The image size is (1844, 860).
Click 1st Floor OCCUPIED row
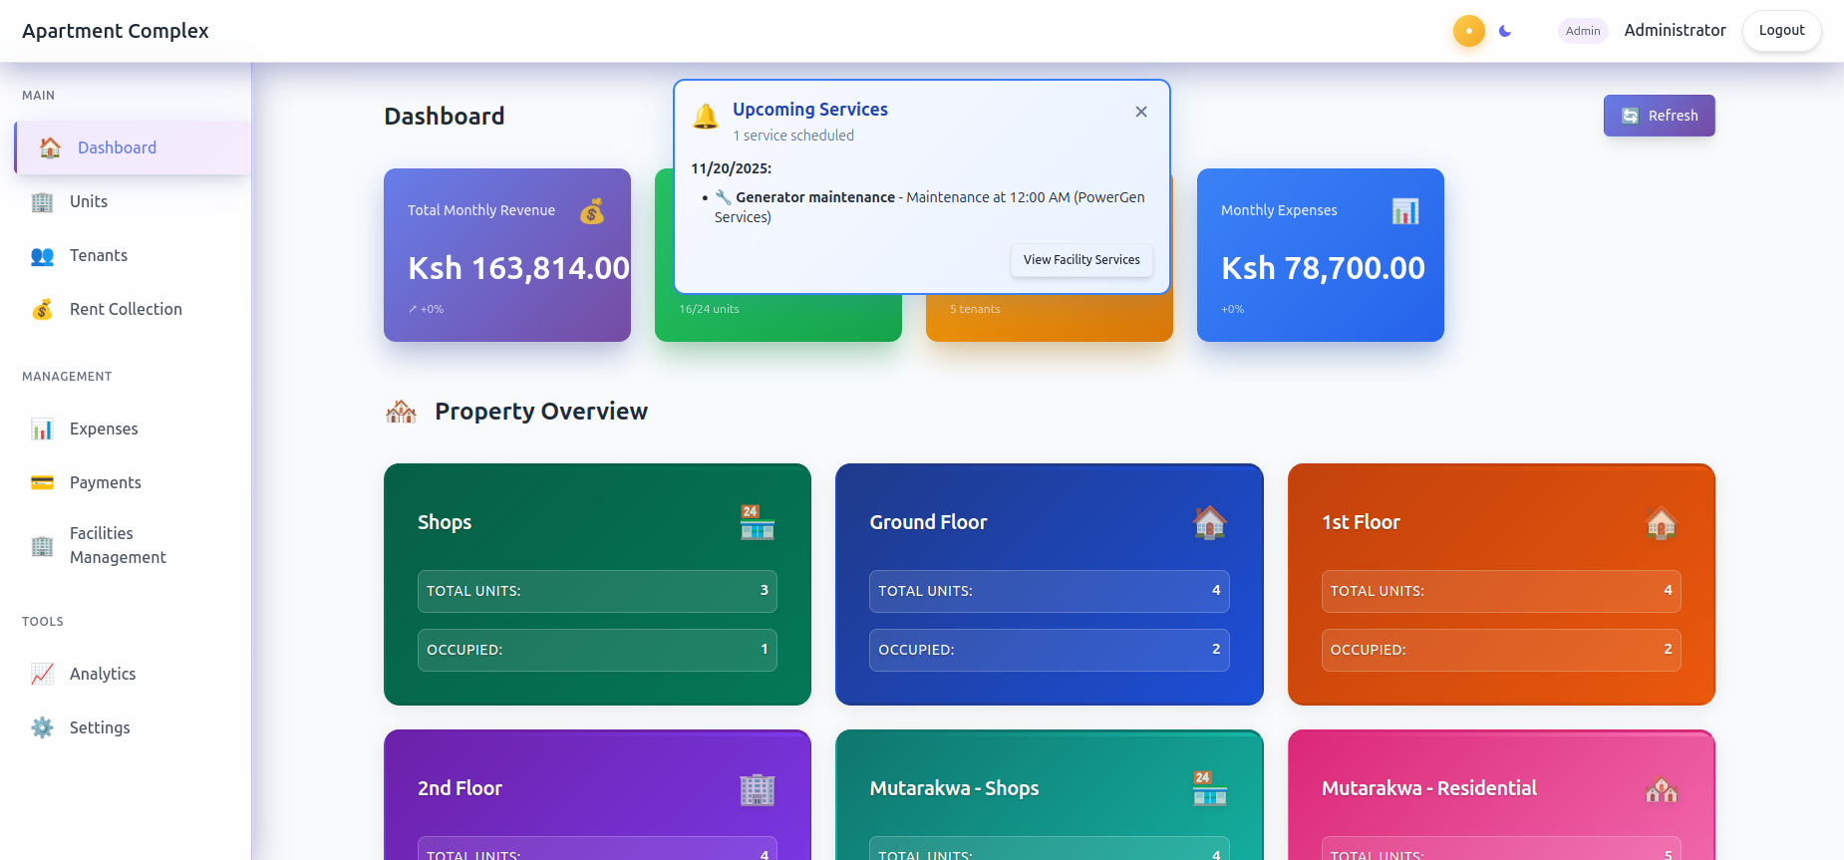pos(1501,650)
